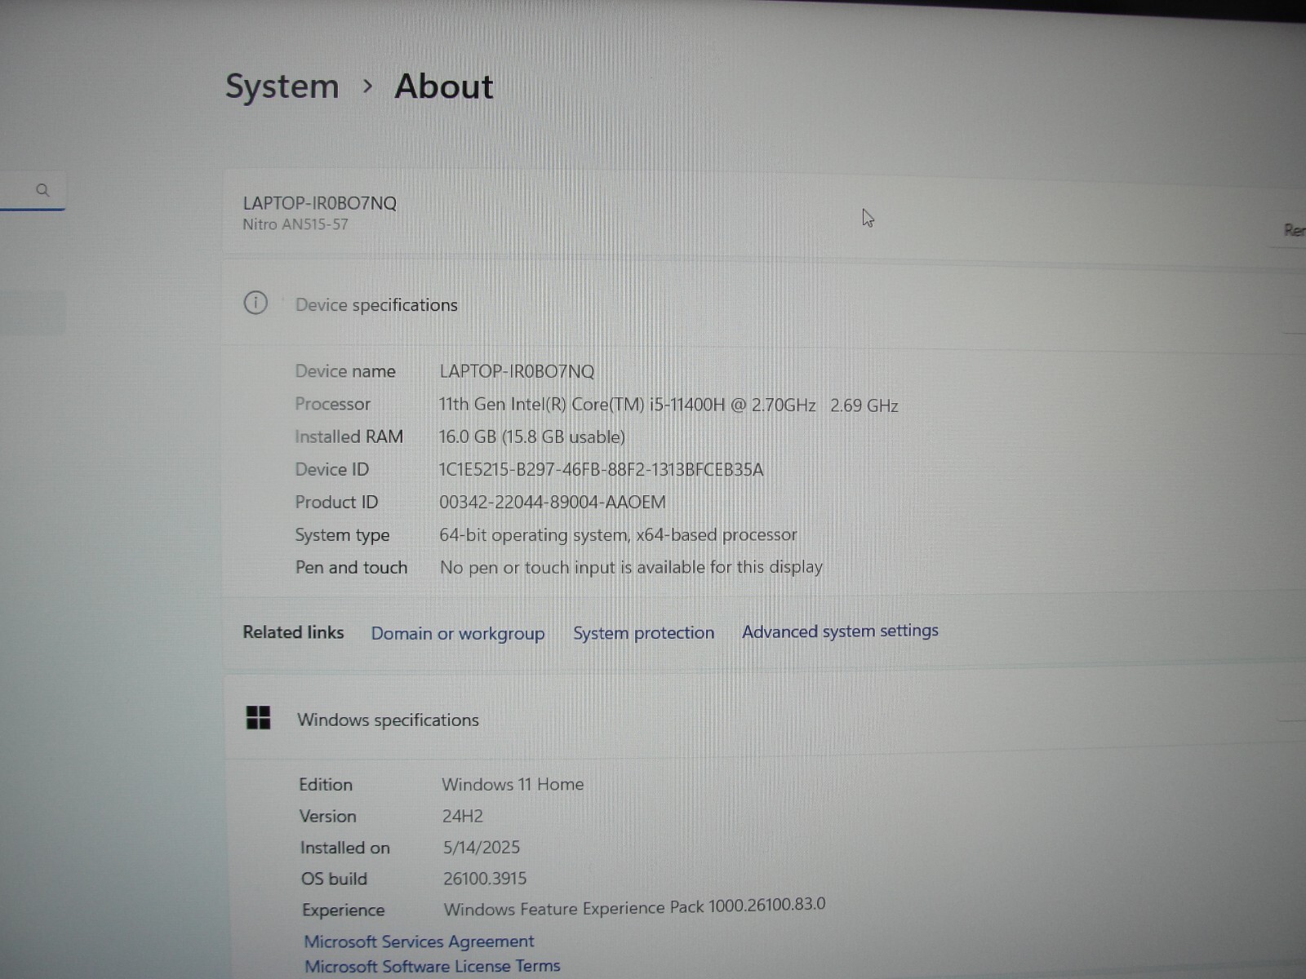The height and width of the screenshot is (979, 1306).
Task: Open System protection link
Action: (x=643, y=633)
